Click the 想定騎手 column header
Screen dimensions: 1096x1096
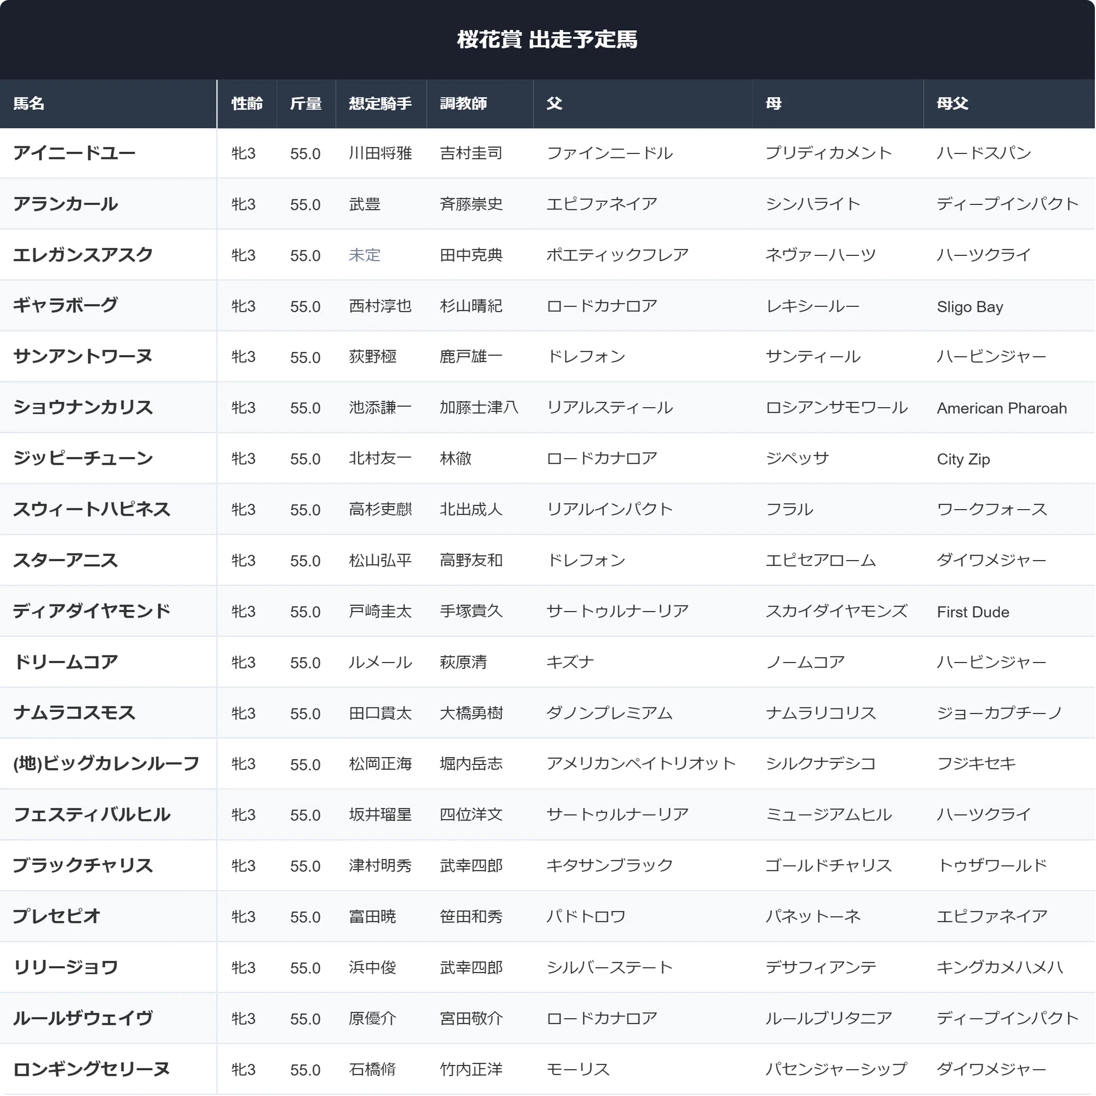pyautogui.click(x=381, y=104)
